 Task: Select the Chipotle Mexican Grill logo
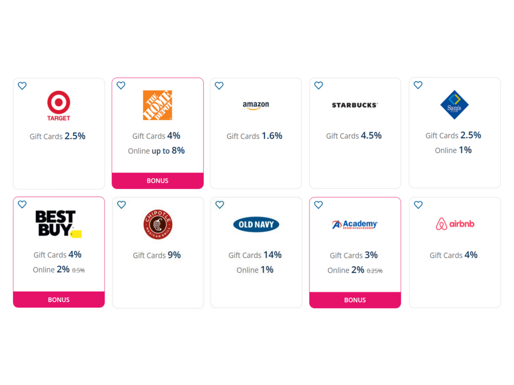point(158,224)
